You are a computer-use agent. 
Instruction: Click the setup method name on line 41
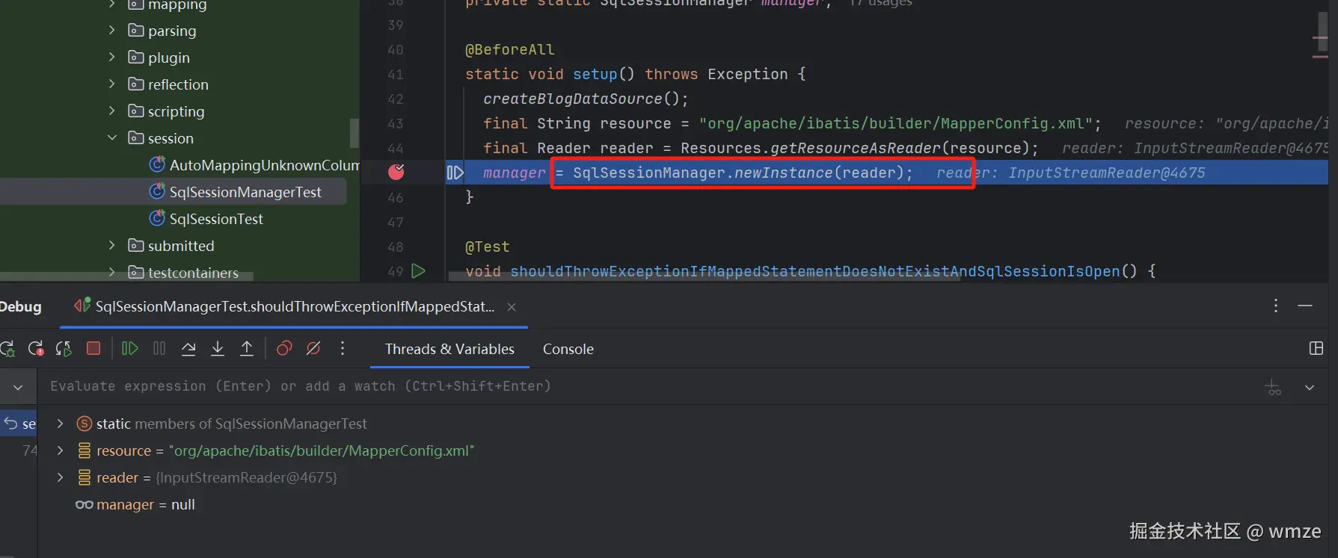(595, 74)
